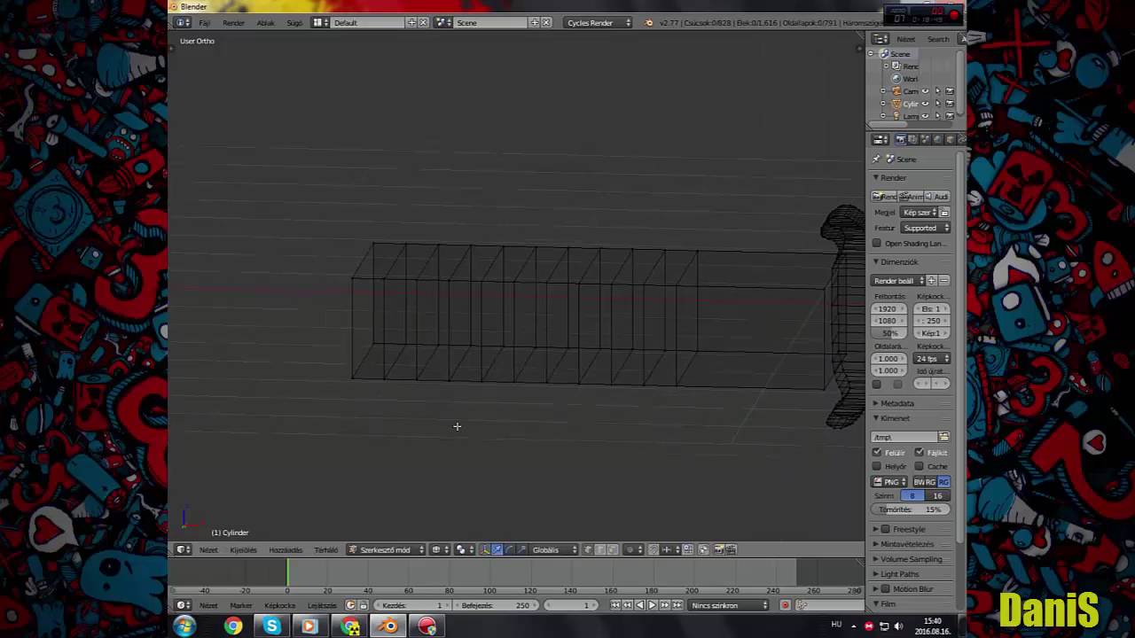Add render preset plus icon
The height and width of the screenshot is (638, 1135).
coord(932,281)
